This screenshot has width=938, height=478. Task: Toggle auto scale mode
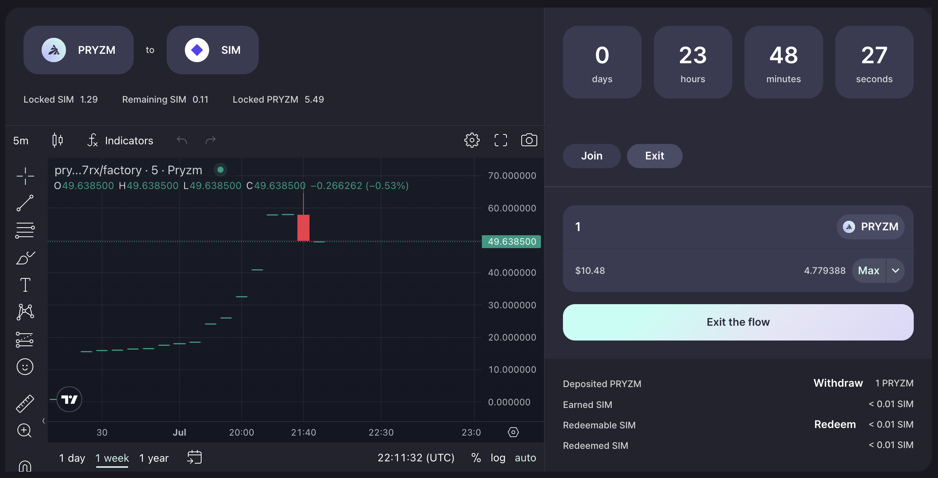pos(525,458)
